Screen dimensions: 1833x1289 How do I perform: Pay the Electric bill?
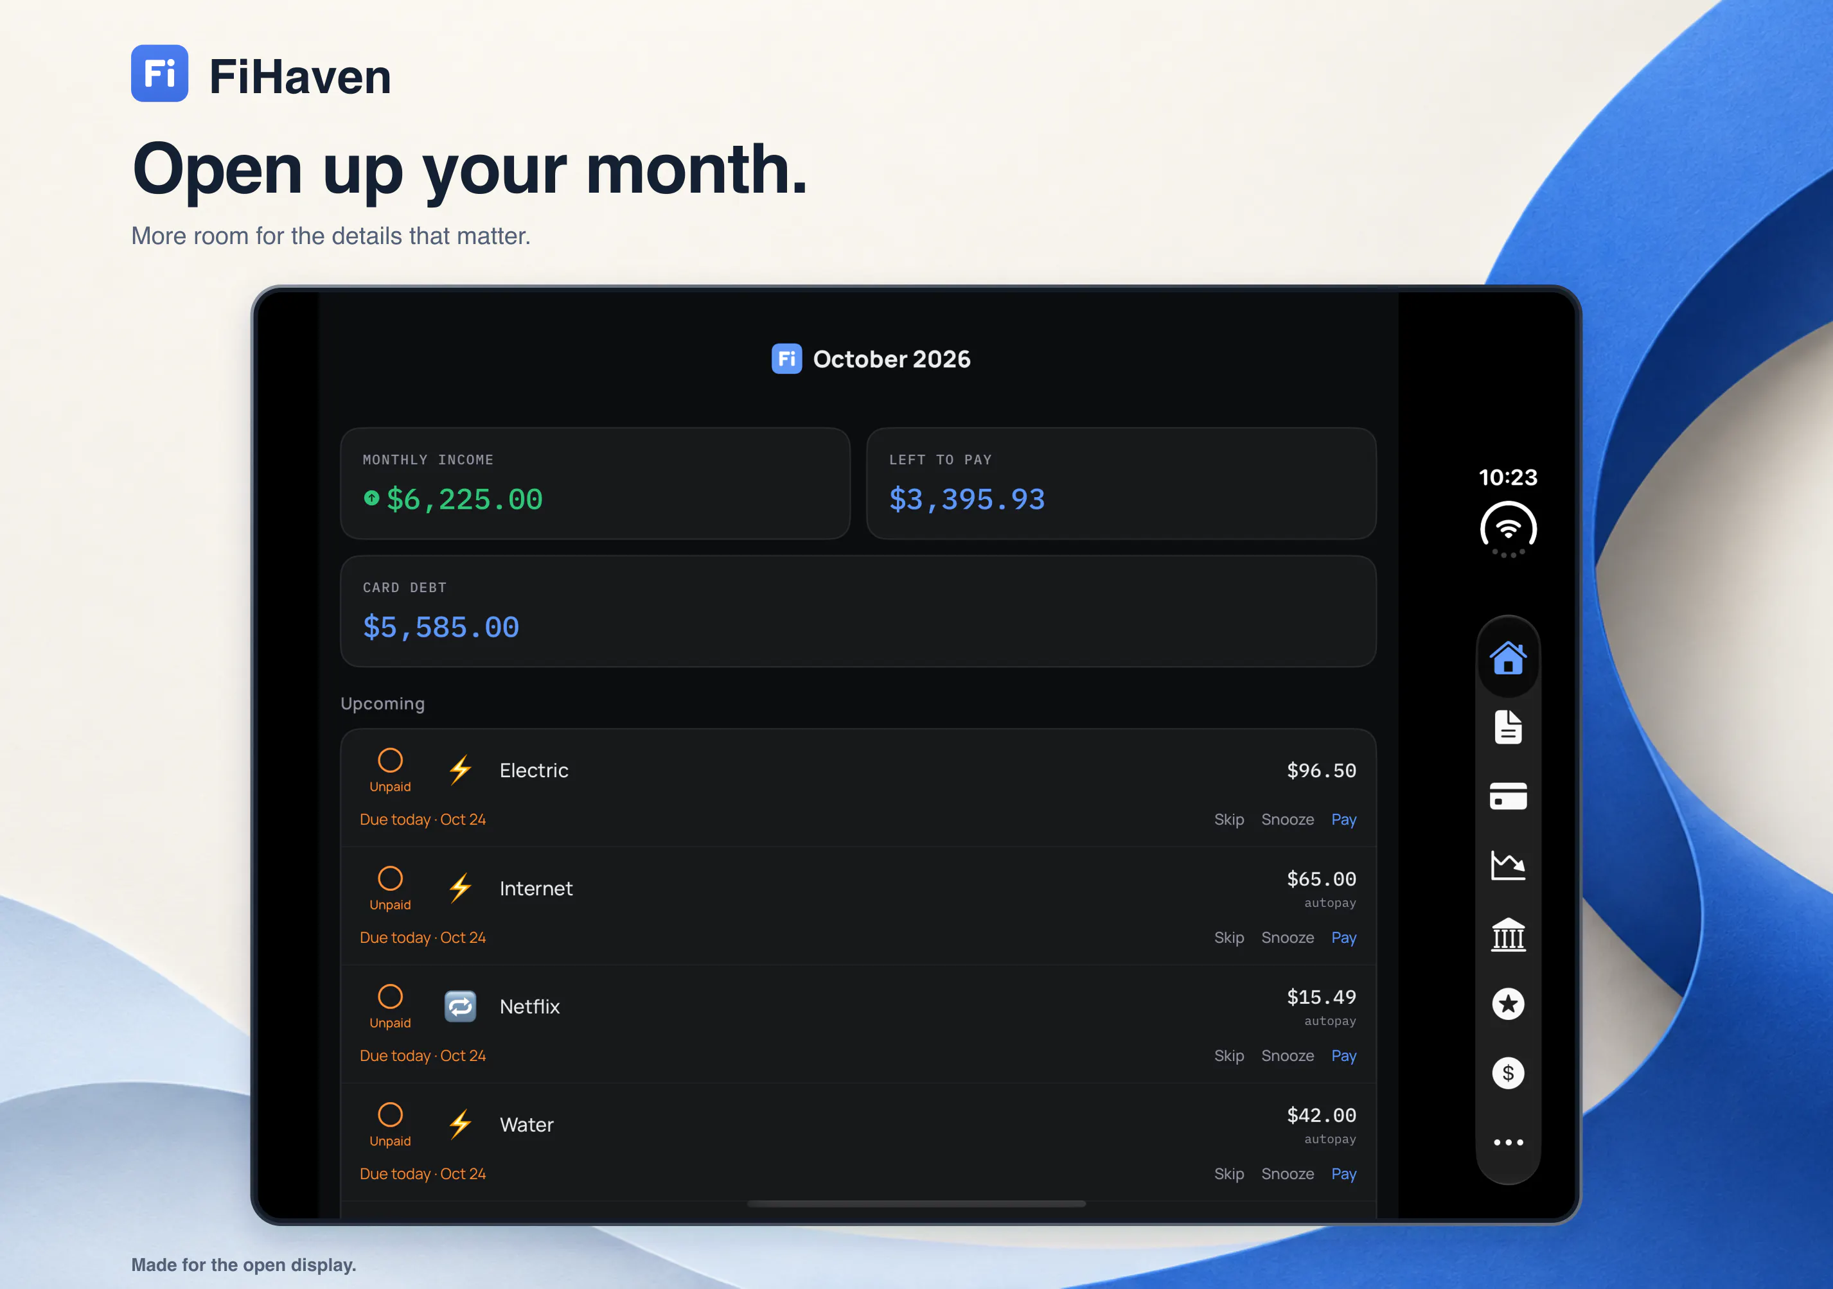coord(1343,820)
